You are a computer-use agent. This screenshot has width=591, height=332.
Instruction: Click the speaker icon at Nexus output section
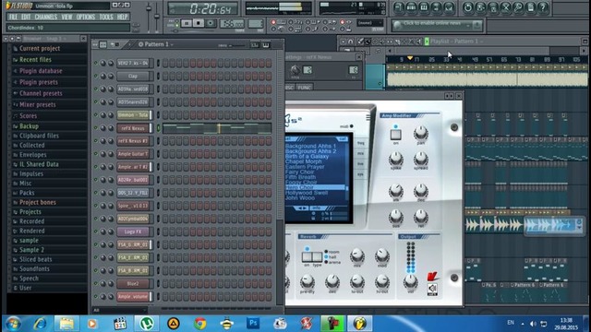[x=432, y=289]
